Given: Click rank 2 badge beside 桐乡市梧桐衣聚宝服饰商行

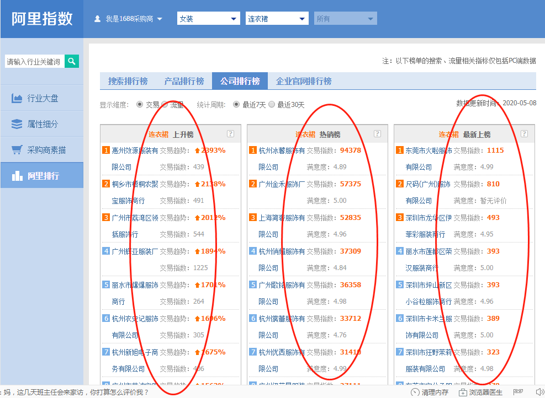Looking at the screenshot, I should (105, 184).
